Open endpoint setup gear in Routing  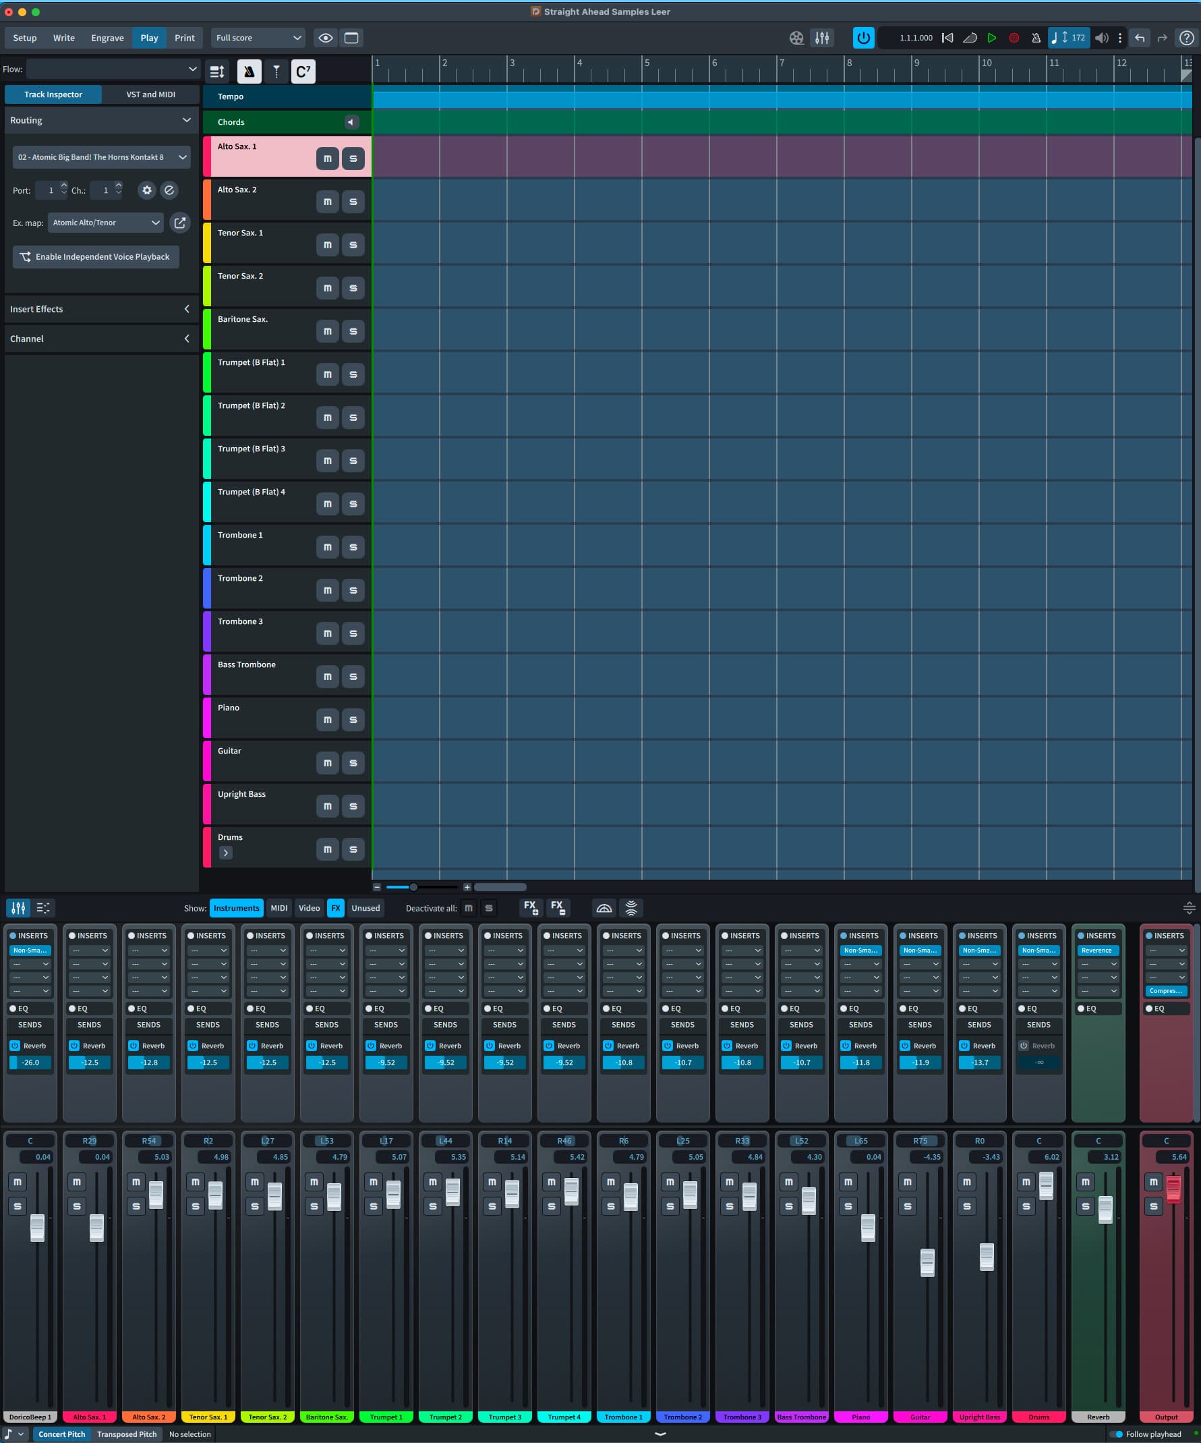(147, 190)
